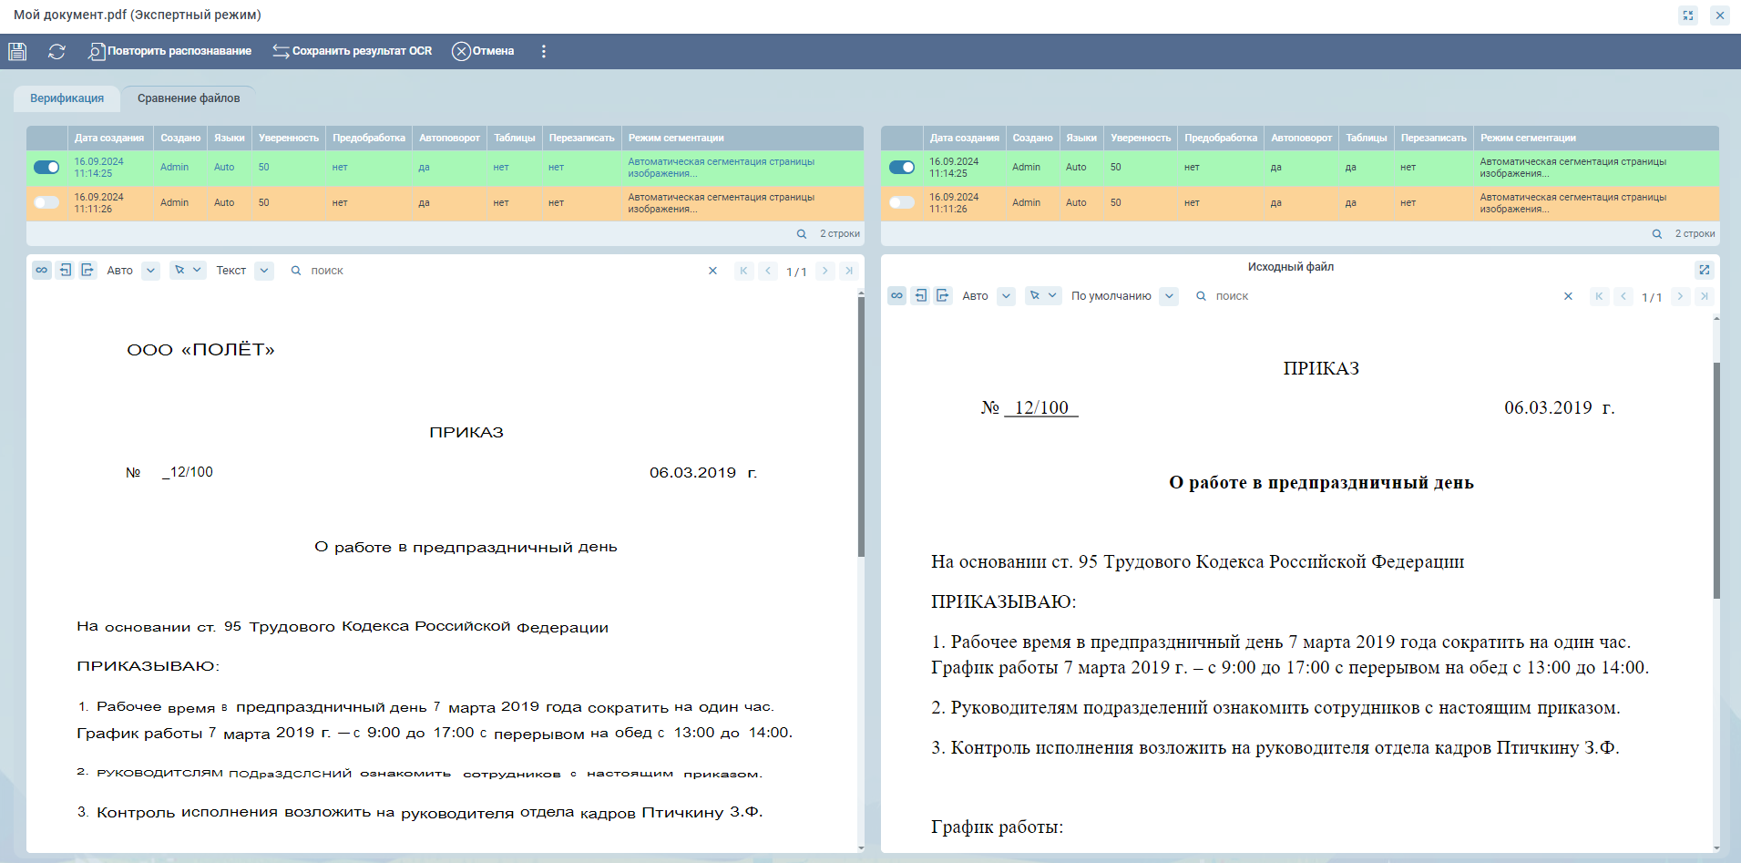Click the export icon in left viewer toolbar

pyautogui.click(x=87, y=270)
